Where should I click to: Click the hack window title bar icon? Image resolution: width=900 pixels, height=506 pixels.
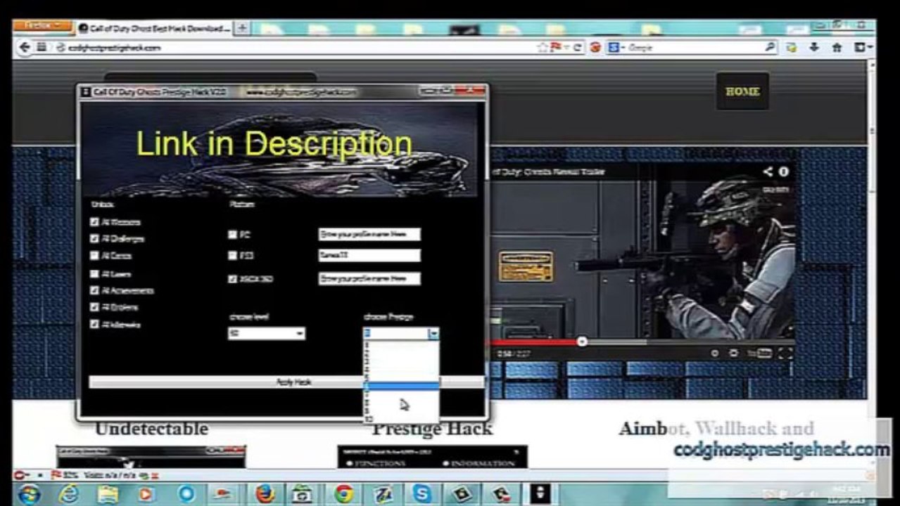tap(86, 92)
